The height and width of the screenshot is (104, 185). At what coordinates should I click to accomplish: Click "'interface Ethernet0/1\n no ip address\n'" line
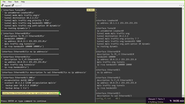tap(25, 51)
